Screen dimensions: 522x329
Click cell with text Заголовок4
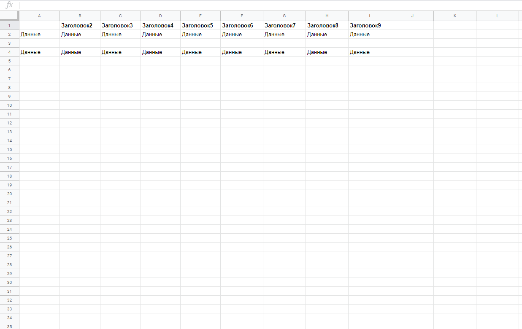[160, 25]
